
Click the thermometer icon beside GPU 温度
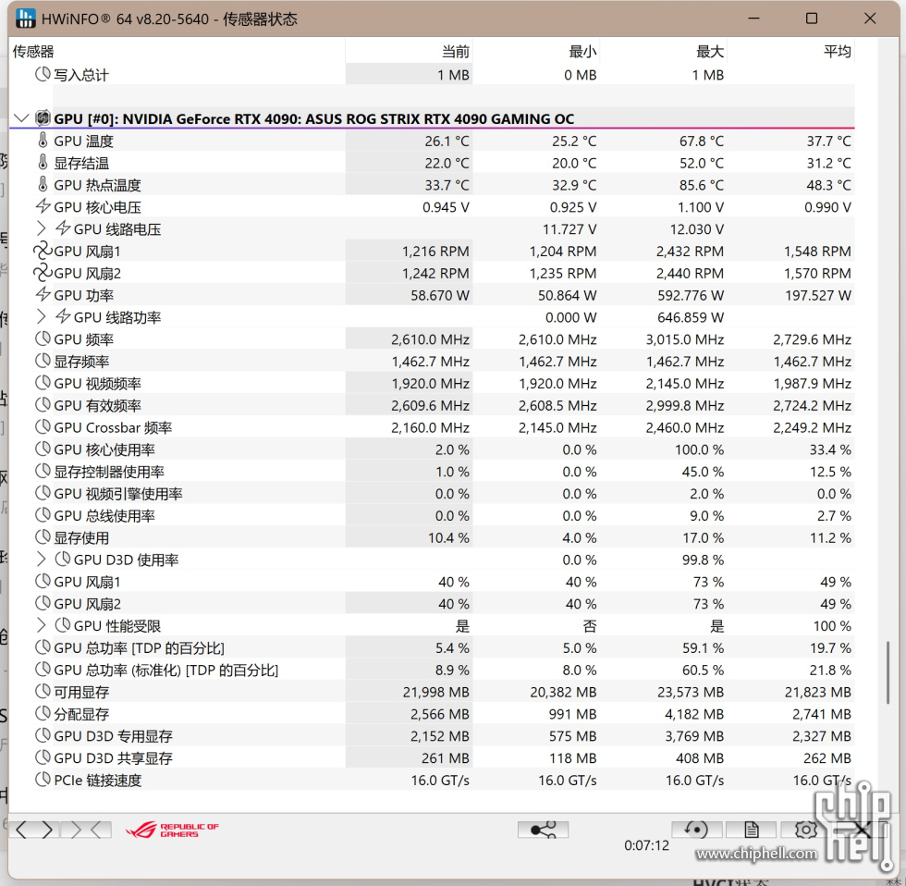(x=43, y=141)
